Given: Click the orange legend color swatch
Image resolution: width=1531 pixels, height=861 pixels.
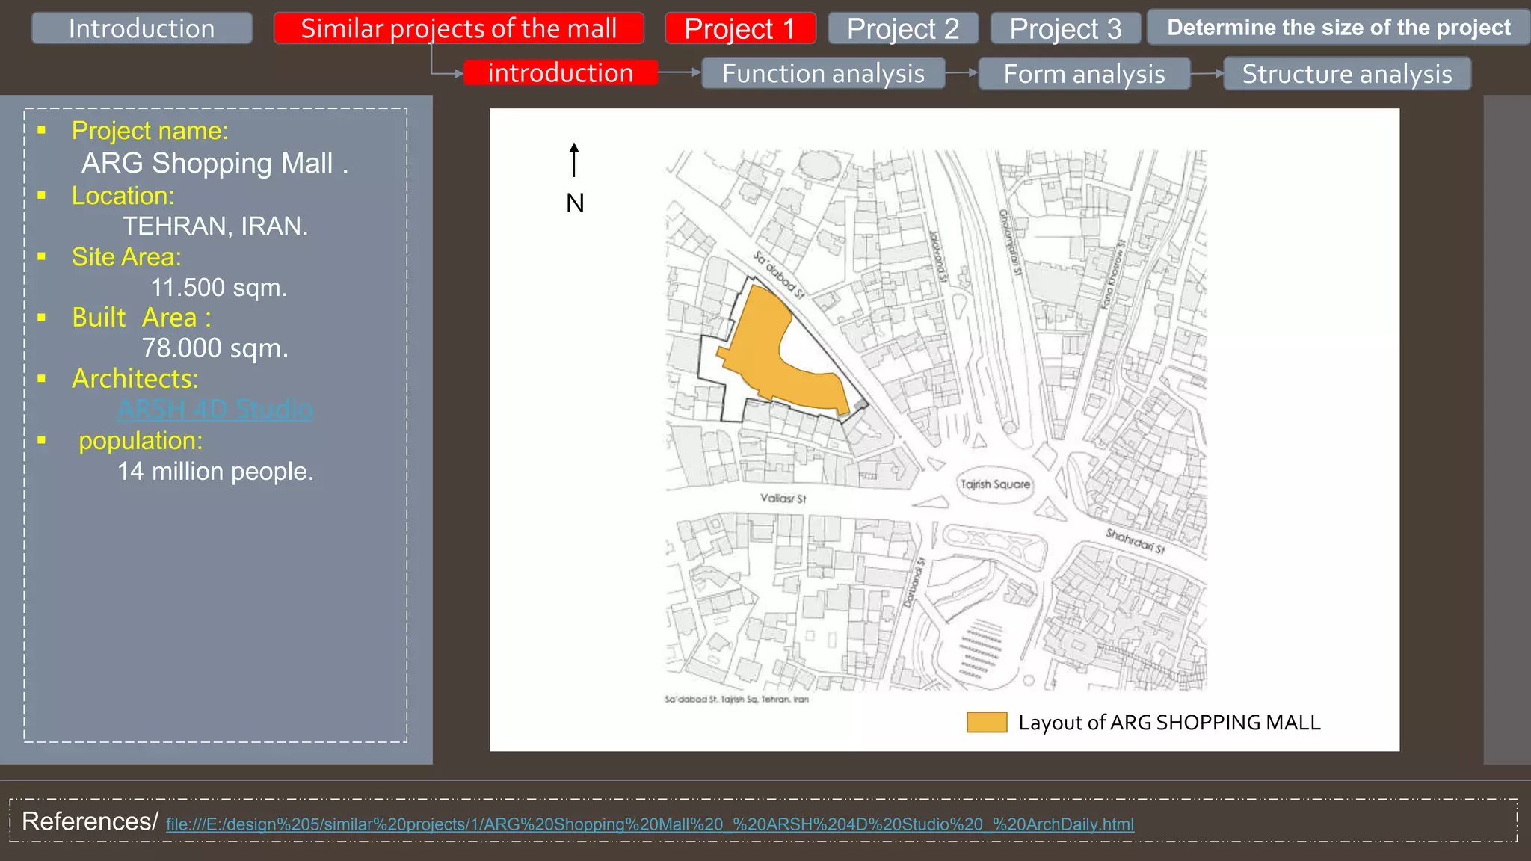Looking at the screenshot, I should (986, 722).
